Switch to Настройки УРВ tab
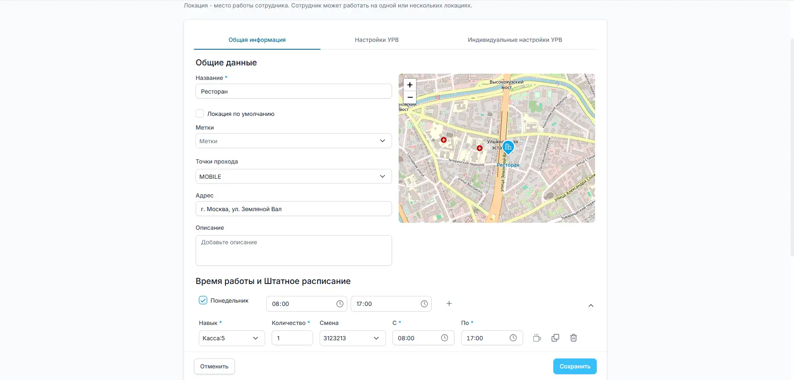 coord(377,40)
